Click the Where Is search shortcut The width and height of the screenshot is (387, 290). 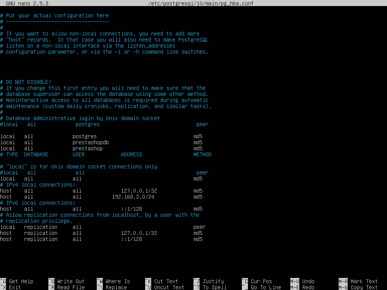pos(118,281)
